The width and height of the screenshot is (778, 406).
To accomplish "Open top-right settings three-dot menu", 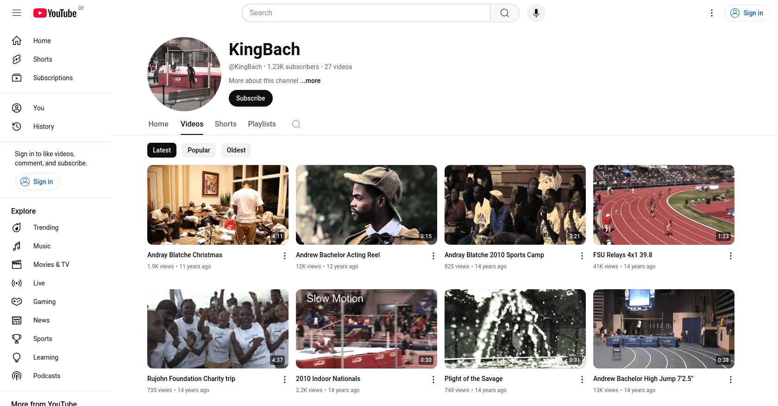I will click(x=712, y=13).
